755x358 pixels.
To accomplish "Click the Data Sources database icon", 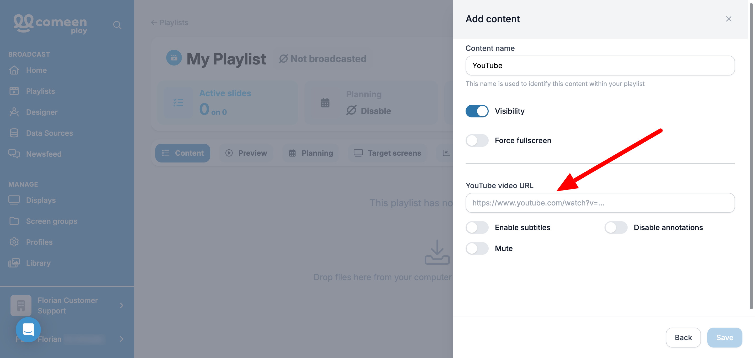I will point(14,133).
